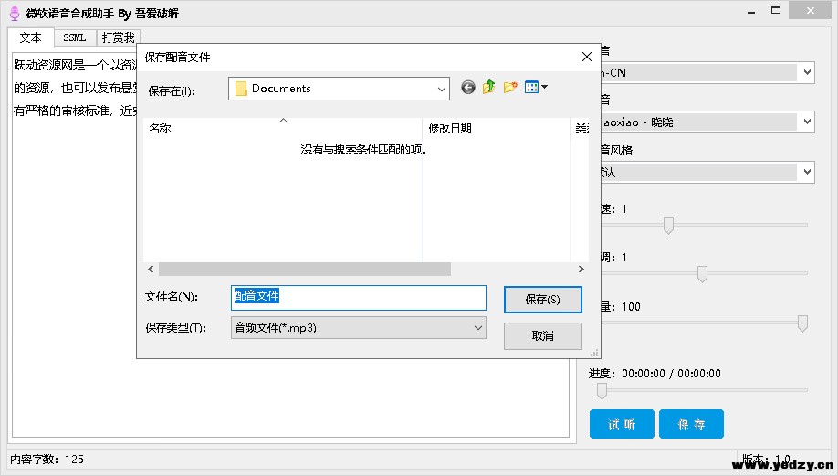This screenshot has height=476, width=838.
Task: Click the pitch slider handle
Action: pyautogui.click(x=702, y=274)
